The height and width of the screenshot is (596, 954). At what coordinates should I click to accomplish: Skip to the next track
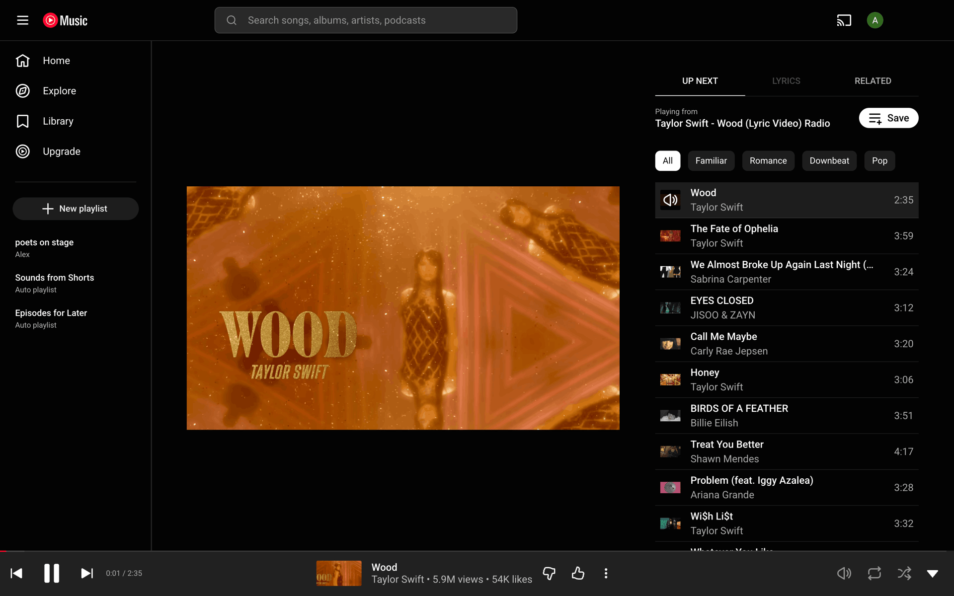87,573
